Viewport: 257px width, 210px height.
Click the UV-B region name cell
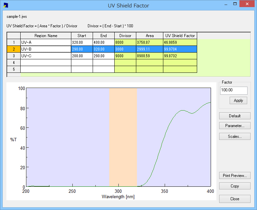coord(46,49)
